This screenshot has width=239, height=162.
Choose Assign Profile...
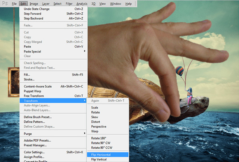53,157
